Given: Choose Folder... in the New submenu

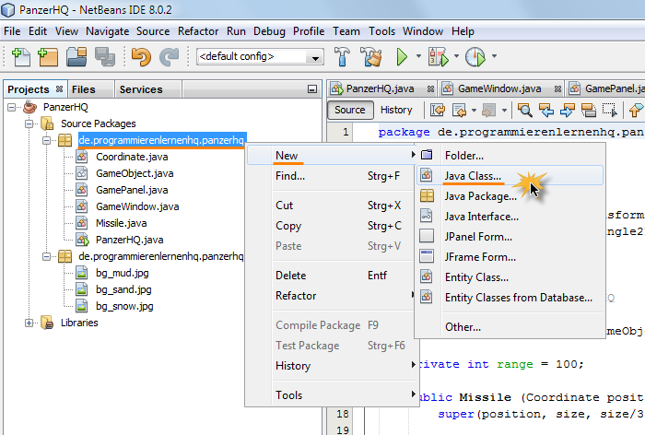Looking at the screenshot, I should coord(510,155).
